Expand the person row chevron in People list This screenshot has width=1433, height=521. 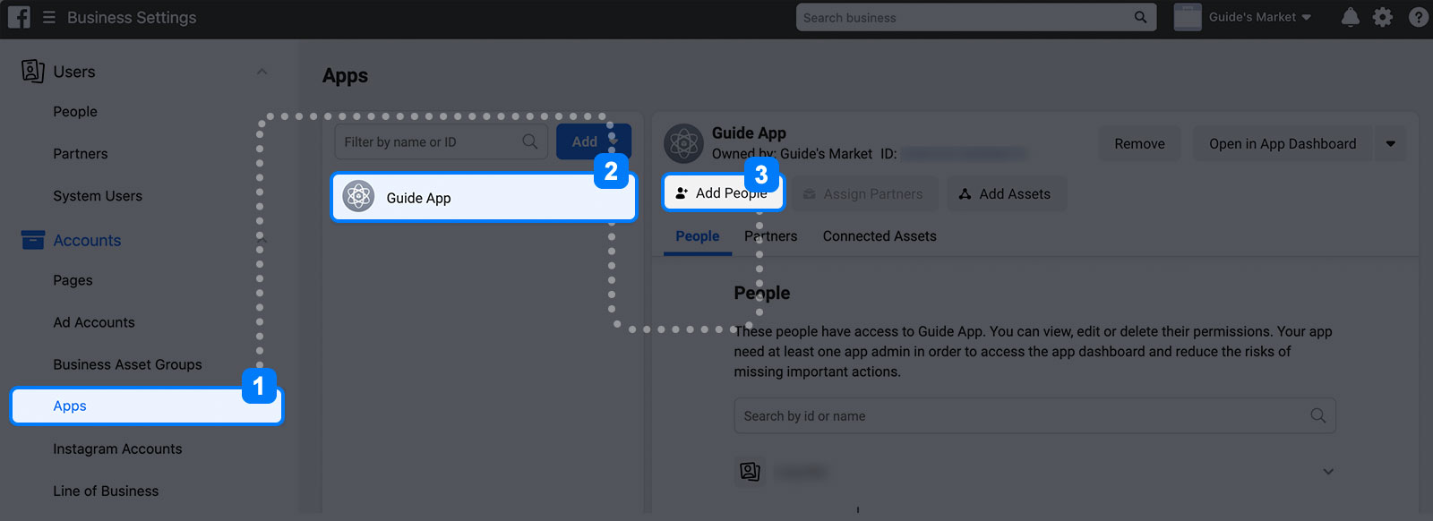coord(1328,472)
